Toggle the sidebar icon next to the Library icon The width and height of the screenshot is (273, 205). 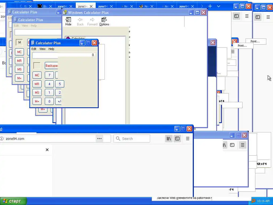click(x=177, y=139)
